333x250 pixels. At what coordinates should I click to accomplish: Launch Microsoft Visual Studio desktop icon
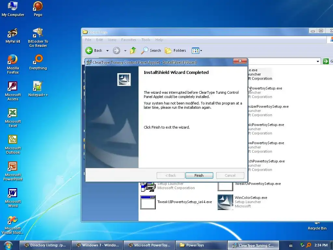pyautogui.click(x=13, y=225)
